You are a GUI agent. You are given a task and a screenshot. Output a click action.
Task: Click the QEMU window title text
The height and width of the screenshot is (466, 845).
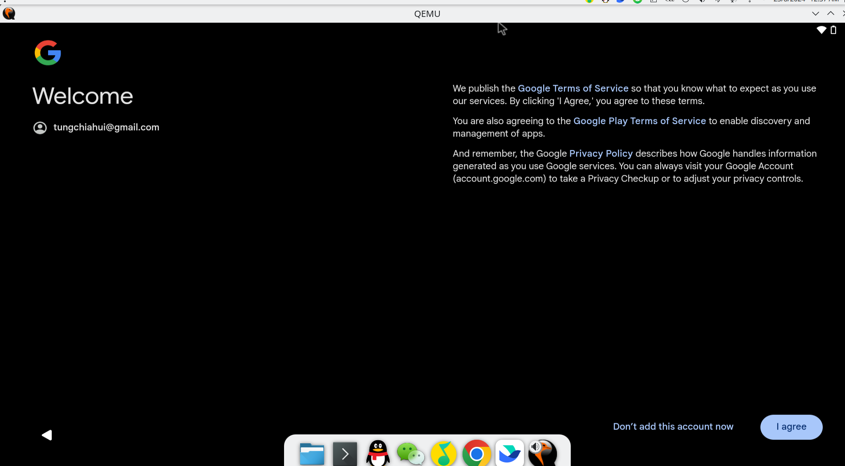pos(427,14)
